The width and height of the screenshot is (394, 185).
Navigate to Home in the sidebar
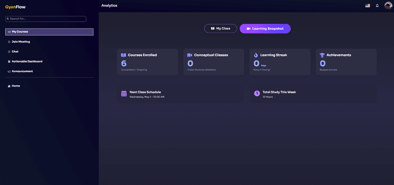click(x=16, y=86)
